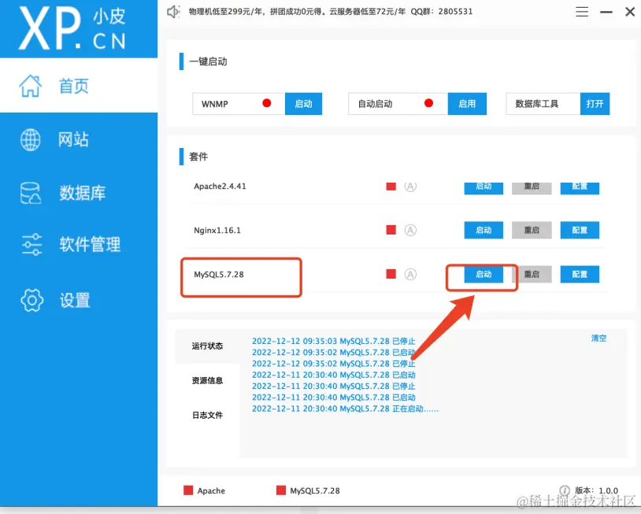Toggle MySQL5.7.28 auto-start A icon
641x514 pixels.
point(410,274)
